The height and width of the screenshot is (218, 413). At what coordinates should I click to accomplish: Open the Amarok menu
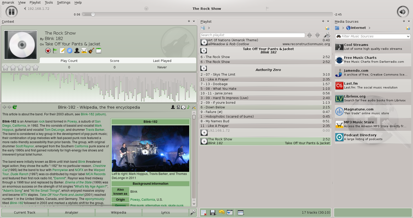pyautogui.click(x=8, y=3)
